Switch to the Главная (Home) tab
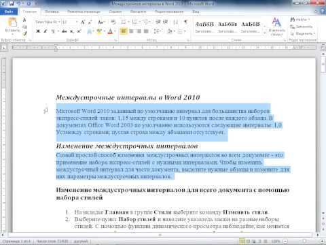The width and height of the screenshot is (326, 245). pyautogui.click(x=30, y=12)
